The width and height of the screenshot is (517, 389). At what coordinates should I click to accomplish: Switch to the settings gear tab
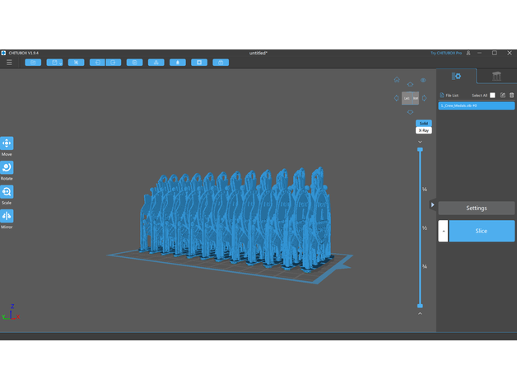[456, 77]
